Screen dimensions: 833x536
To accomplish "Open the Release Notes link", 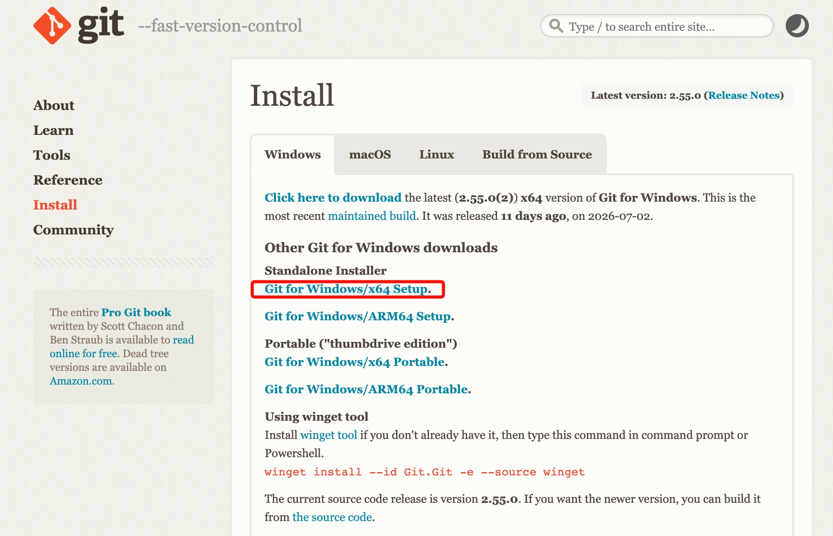I will pyautogui.click(x=744, y=95).
